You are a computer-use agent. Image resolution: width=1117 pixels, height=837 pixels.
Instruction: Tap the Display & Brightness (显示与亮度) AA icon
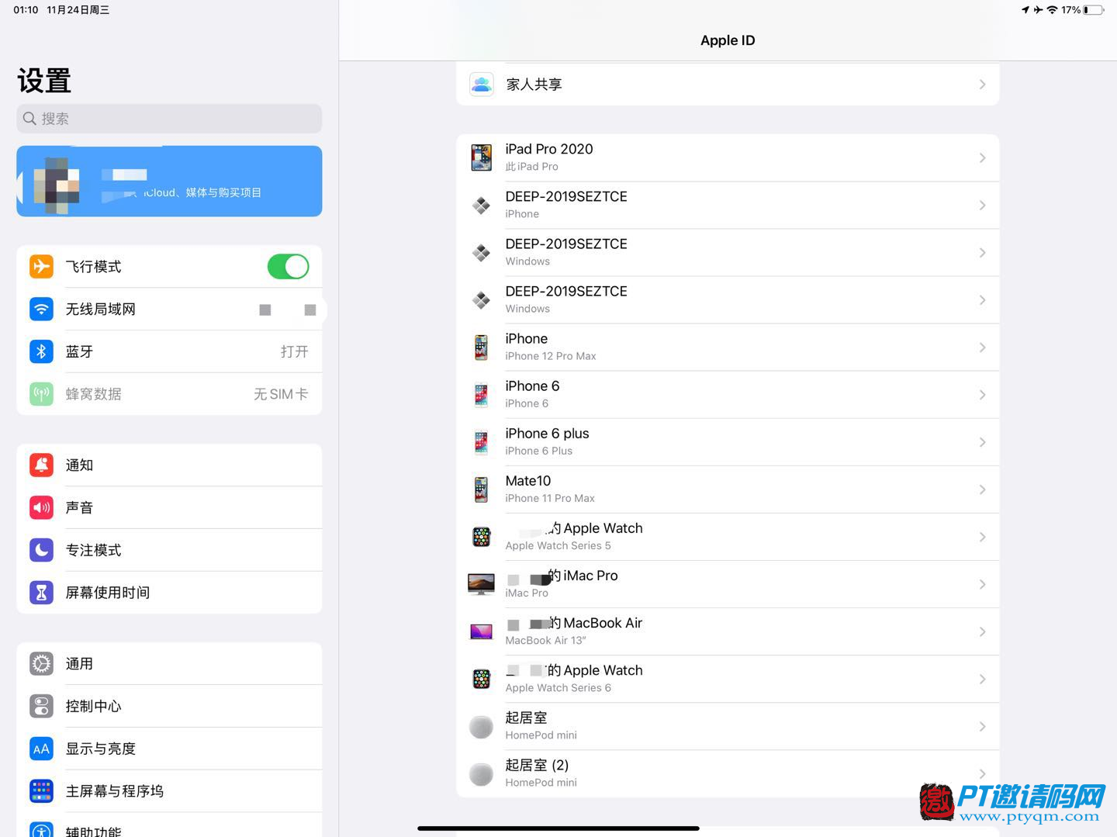point(41,749)
